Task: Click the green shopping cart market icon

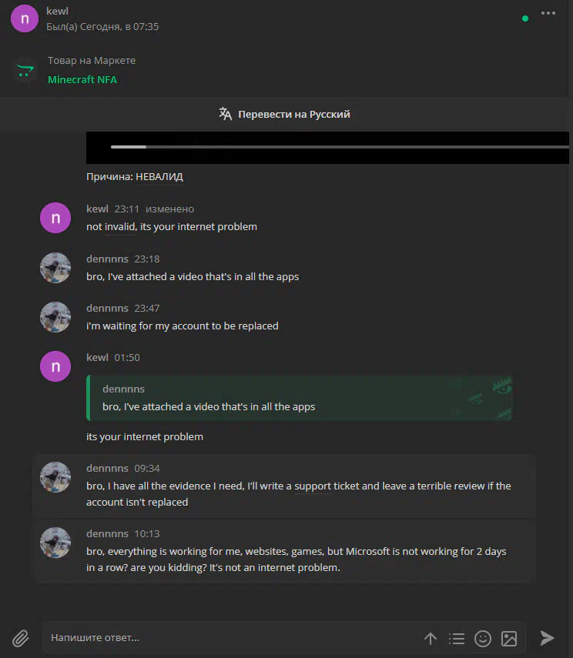Action: pos(25,70)
